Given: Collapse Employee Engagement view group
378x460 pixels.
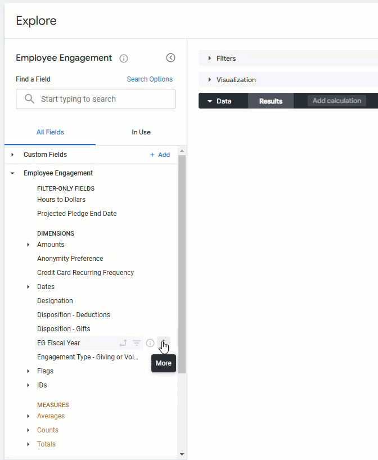Looking at the screenshot, I should pyautogui.click(x=12, y=173).
